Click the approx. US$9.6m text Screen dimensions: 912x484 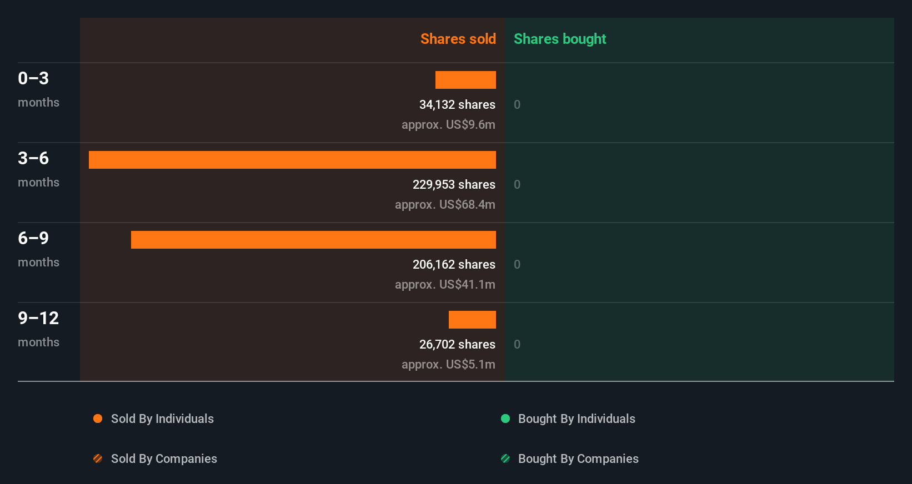coord(448,125)
